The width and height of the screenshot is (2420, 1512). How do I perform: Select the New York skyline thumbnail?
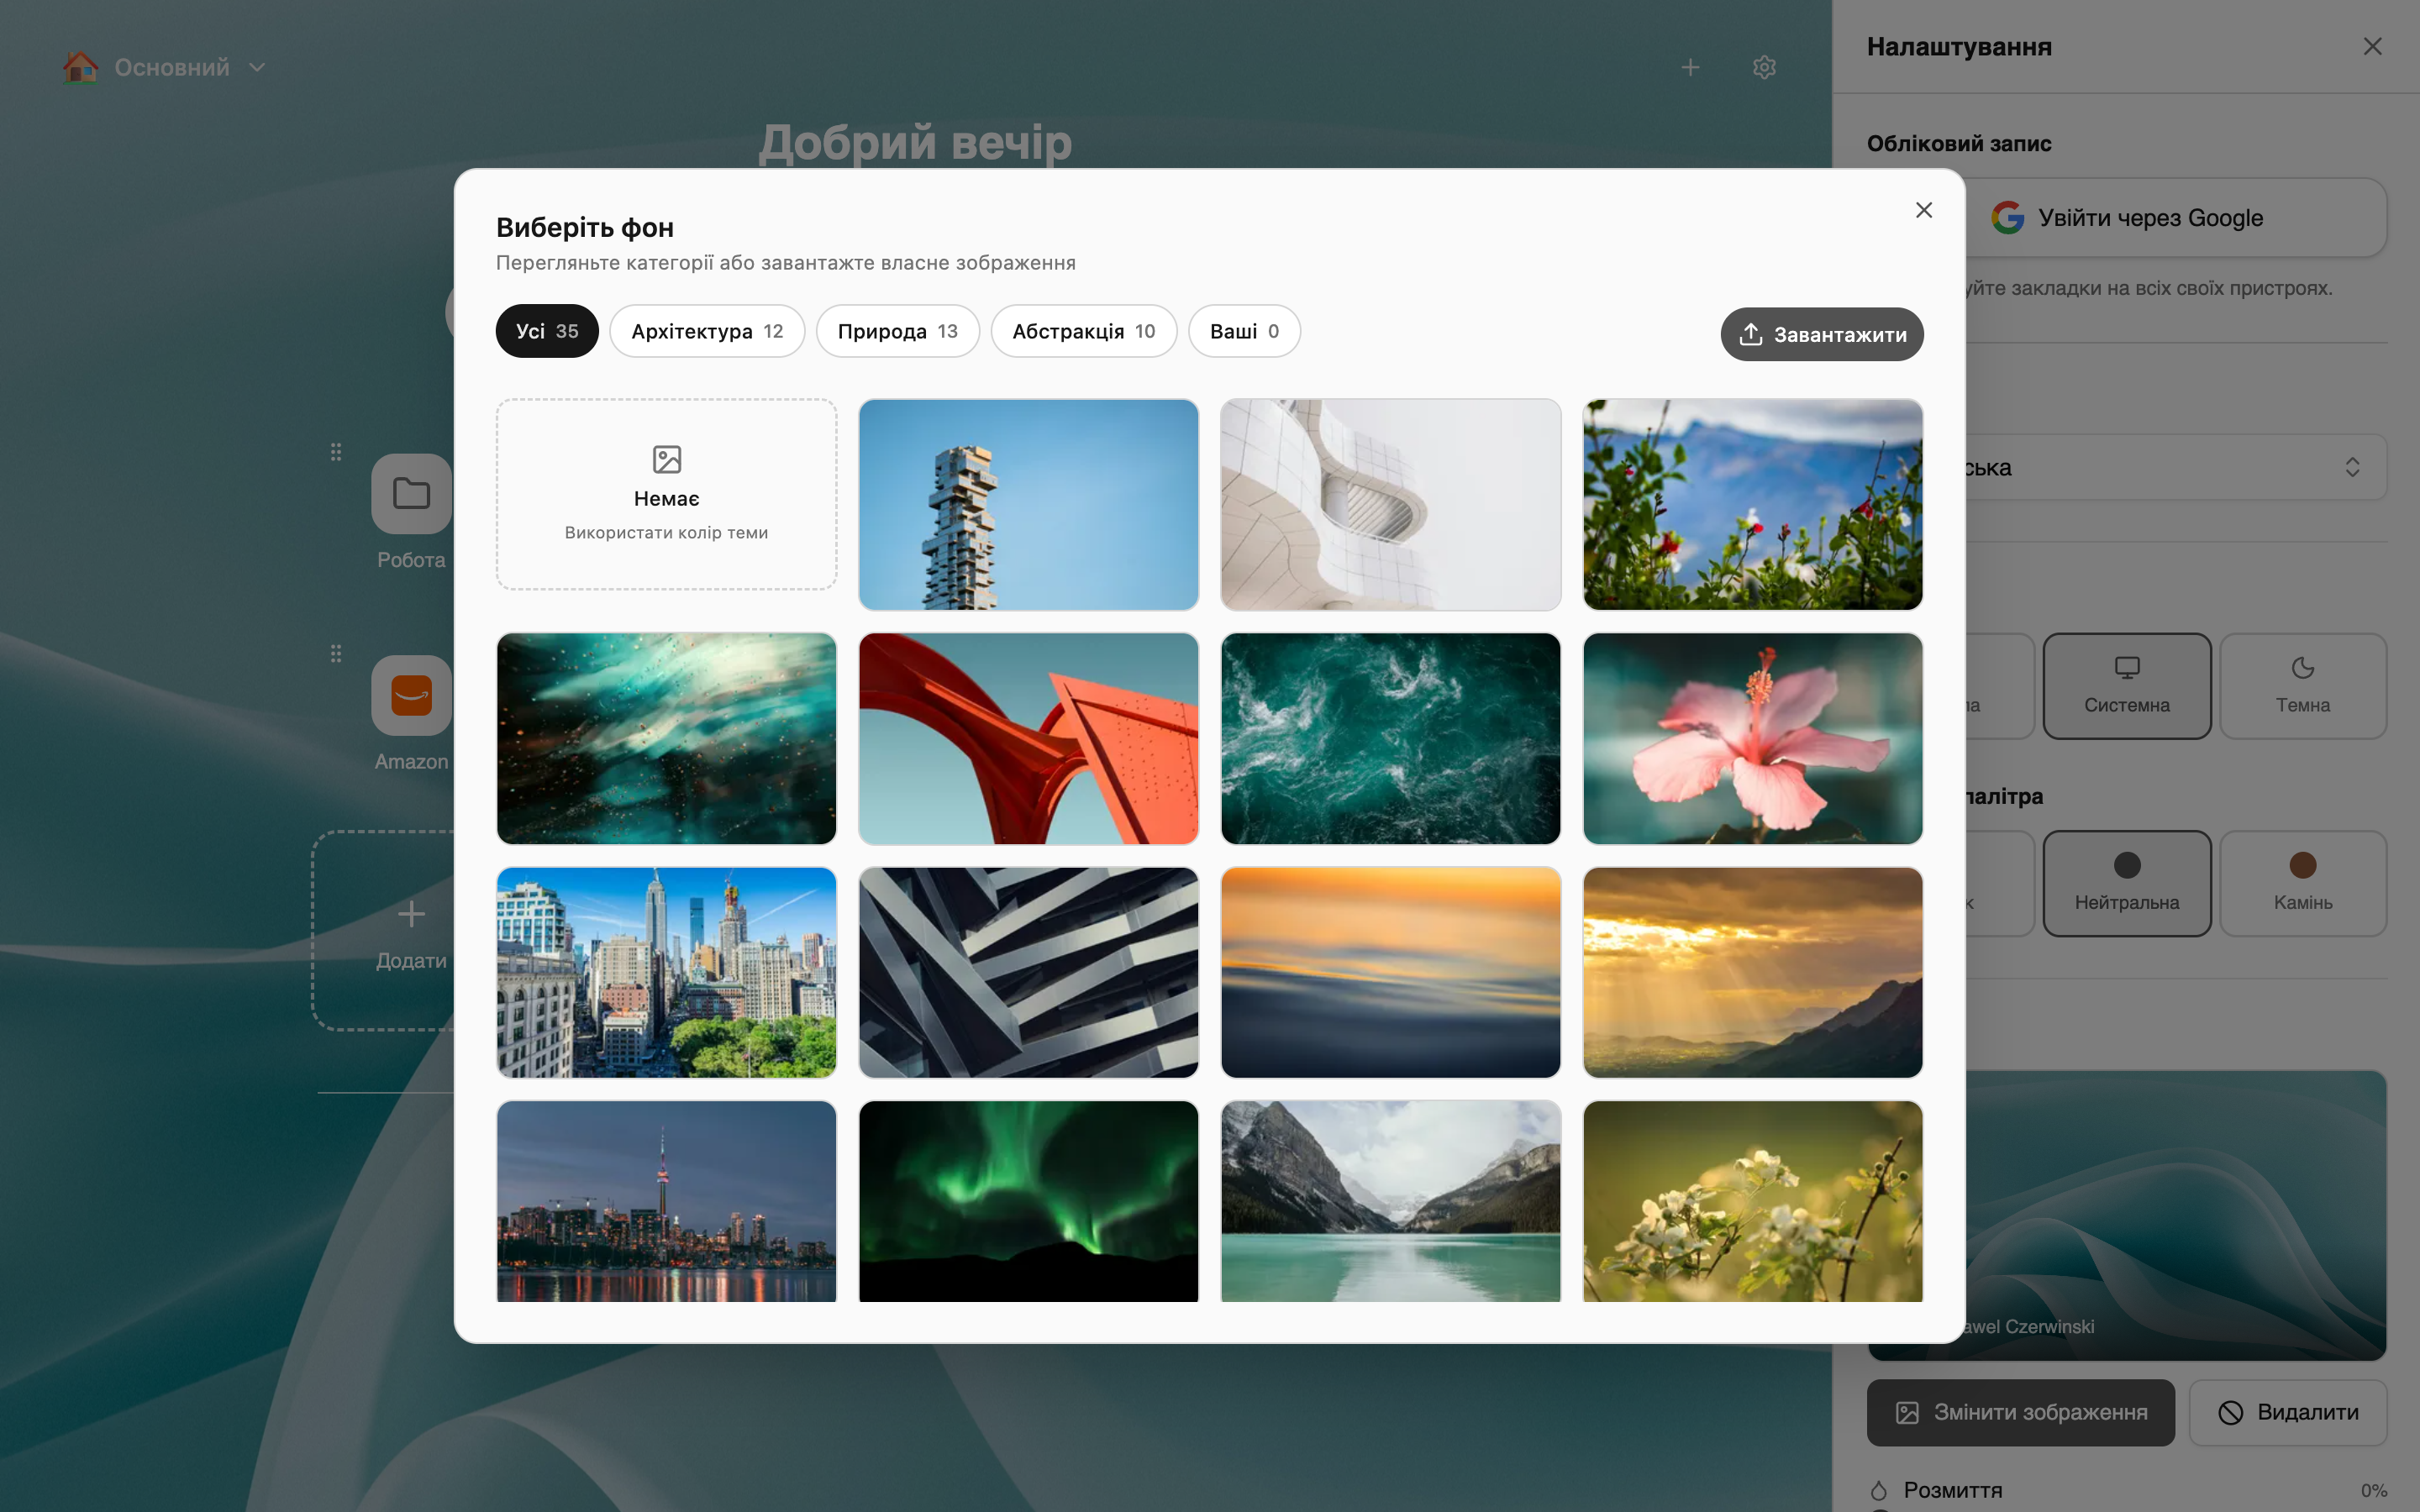(x=666, y=972)
